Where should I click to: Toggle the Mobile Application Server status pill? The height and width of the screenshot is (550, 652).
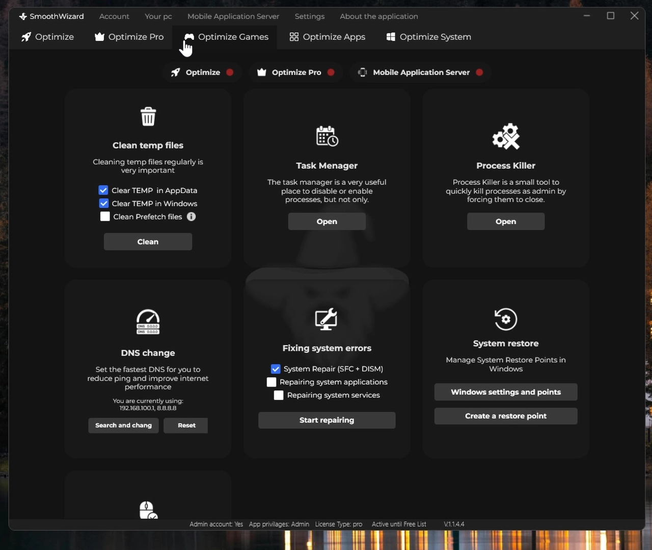(420, 72)
